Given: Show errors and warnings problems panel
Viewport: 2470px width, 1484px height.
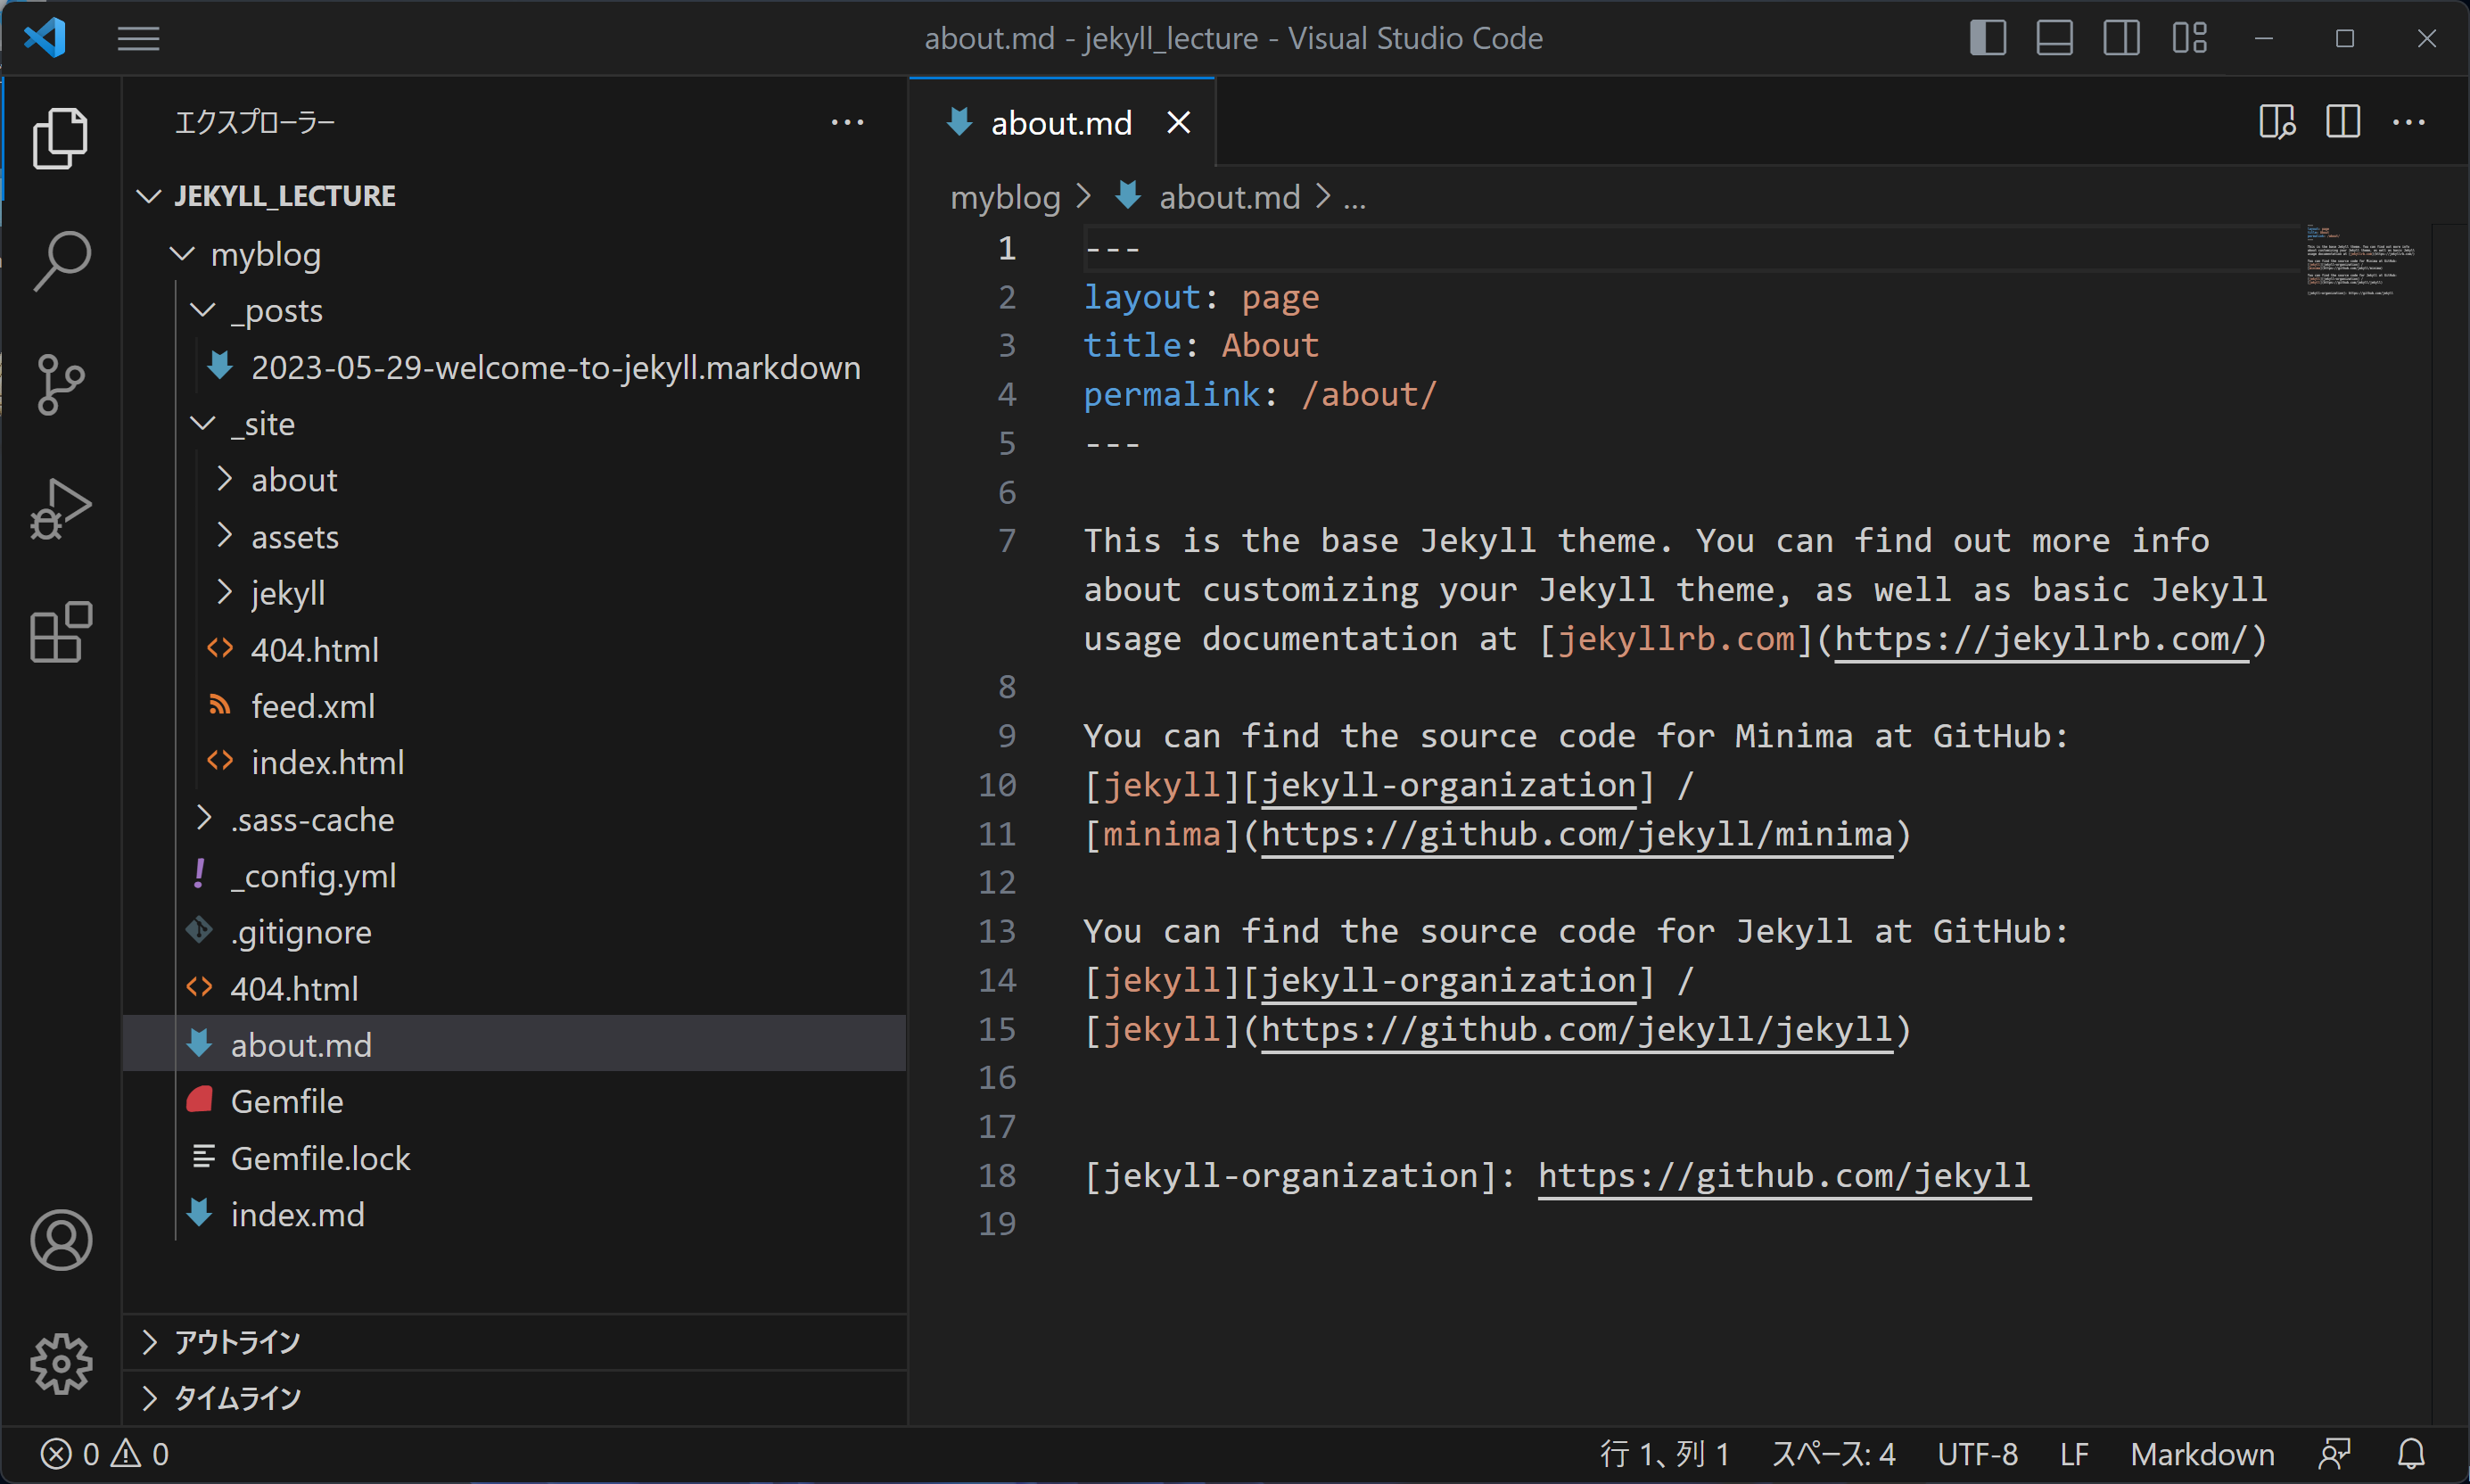Looking at the screenshot, I should [x=105, y=1453].
